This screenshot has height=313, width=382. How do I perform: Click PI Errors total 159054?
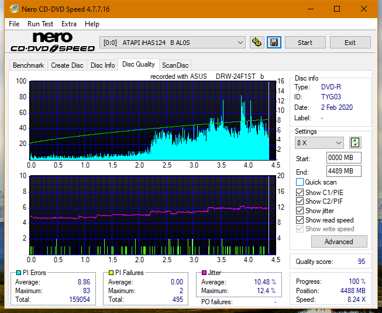(80, 300)
